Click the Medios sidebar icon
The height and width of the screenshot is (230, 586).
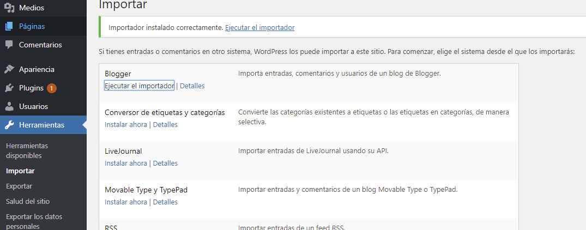(x=9, y=8)
